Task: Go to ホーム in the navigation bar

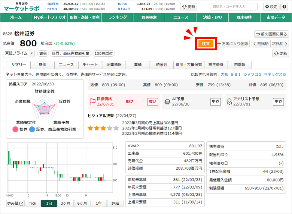Action: [16, 18]
